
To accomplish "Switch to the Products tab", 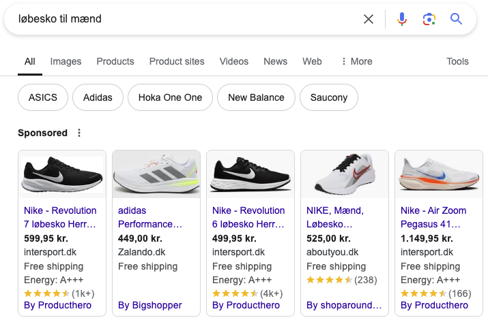I will coord(115,61).
